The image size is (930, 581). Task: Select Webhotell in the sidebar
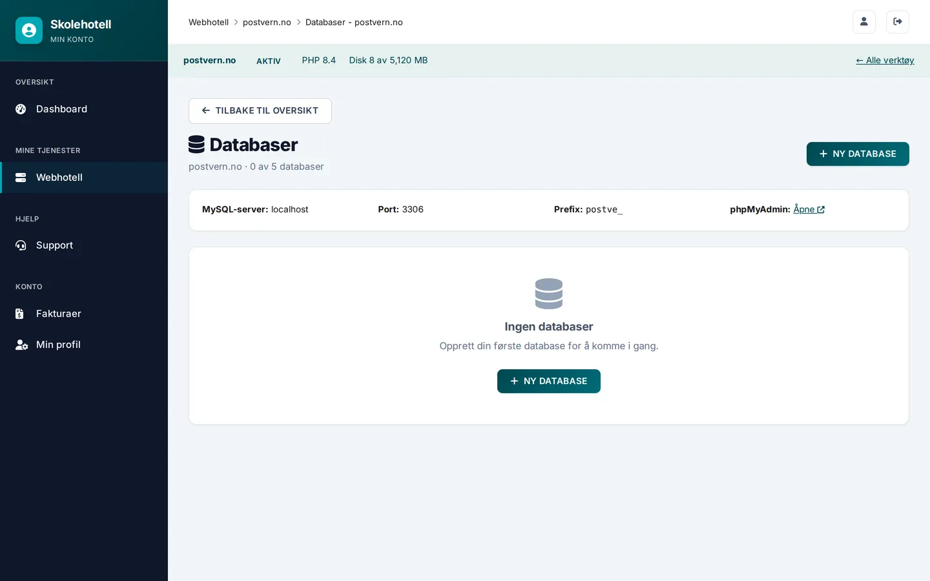coord(84,178)
